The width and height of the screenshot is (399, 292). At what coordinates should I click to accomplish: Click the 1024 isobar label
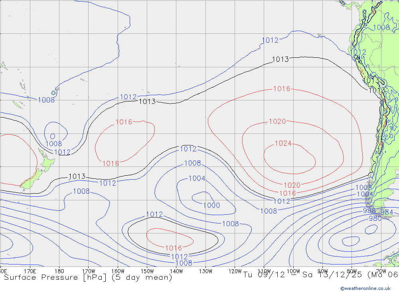(283, 143)
